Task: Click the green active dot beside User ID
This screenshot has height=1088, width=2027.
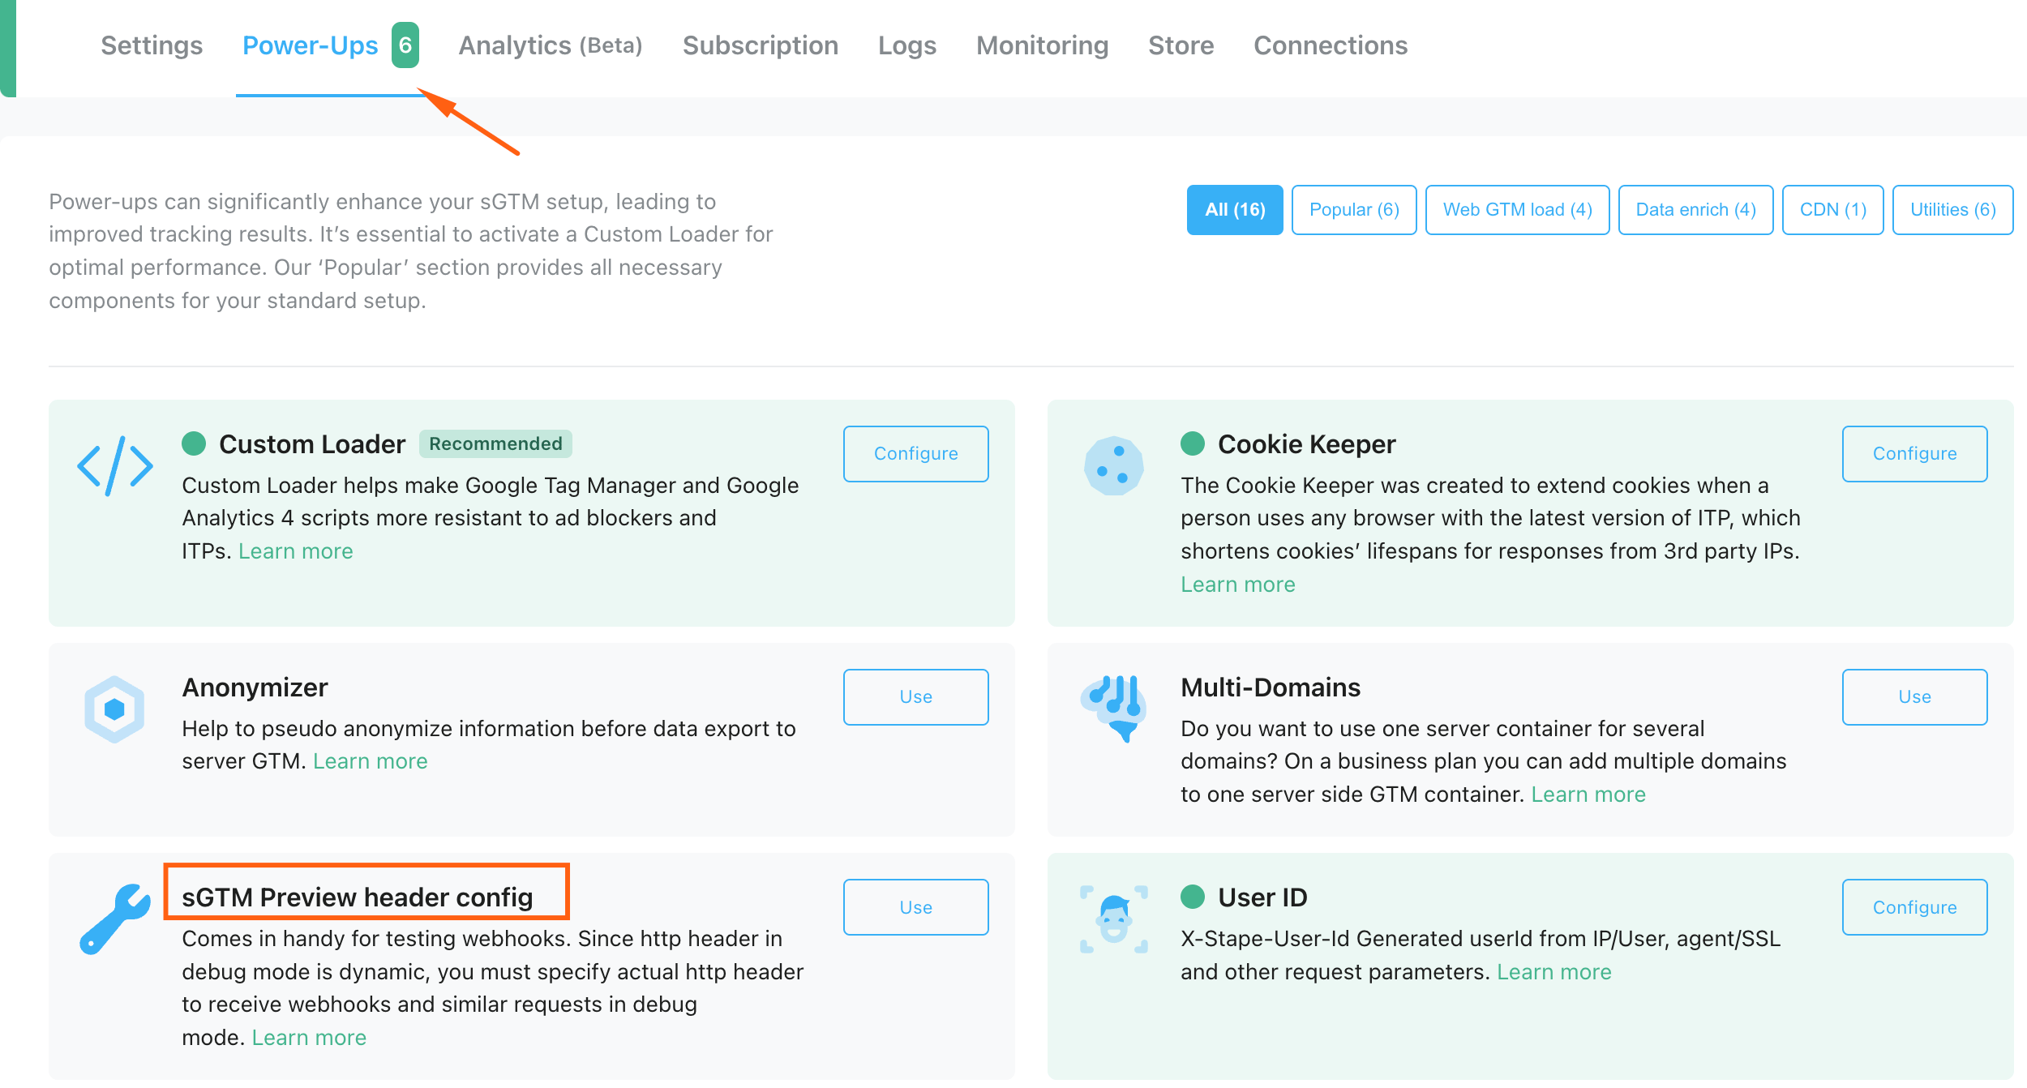Action: 1193,897
